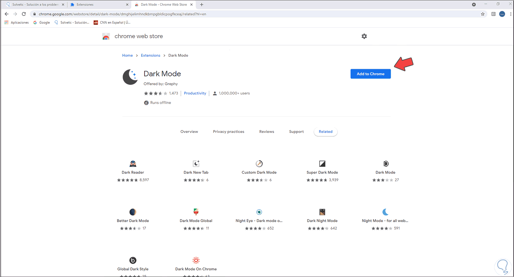Open the Global Dark Style extension icon
The height and width of the screenshot is (277, 514).
click(x=133, y=260)
